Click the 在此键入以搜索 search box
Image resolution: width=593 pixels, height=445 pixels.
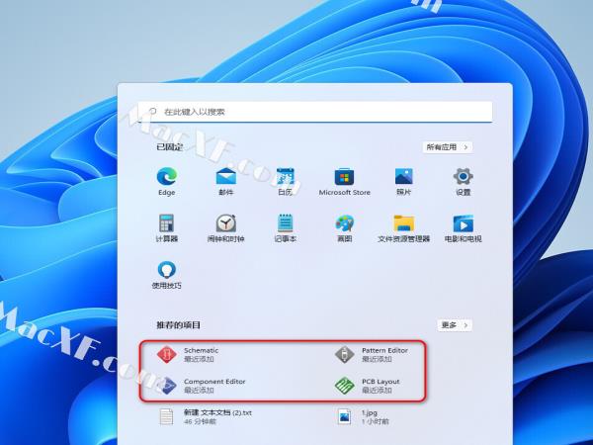pos(315,112)
